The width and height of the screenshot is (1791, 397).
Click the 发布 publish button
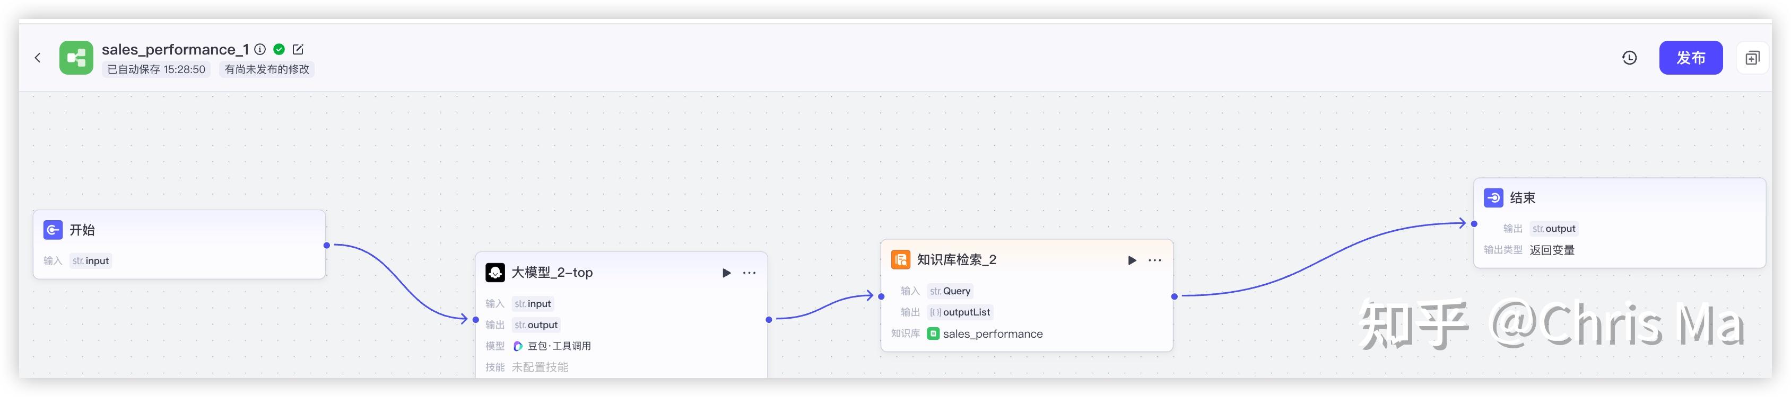click(x=1690, y=58)
